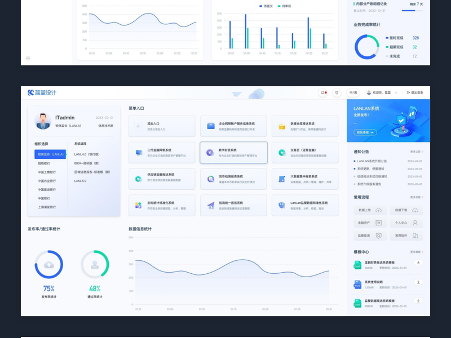Download the 系统使用说明 Word template

click(418, 282)
